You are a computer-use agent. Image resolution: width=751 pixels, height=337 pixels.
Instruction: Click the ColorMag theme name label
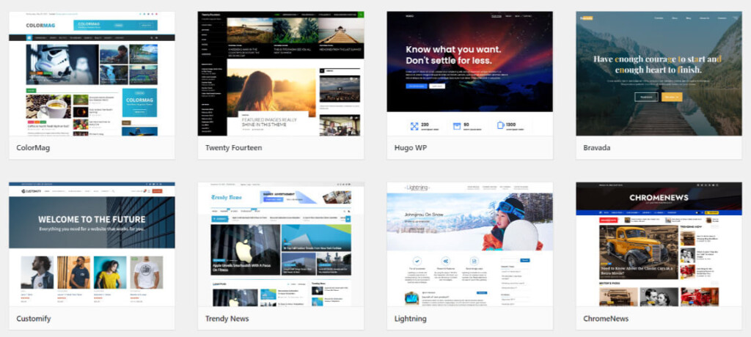click(x=34, y=148)
